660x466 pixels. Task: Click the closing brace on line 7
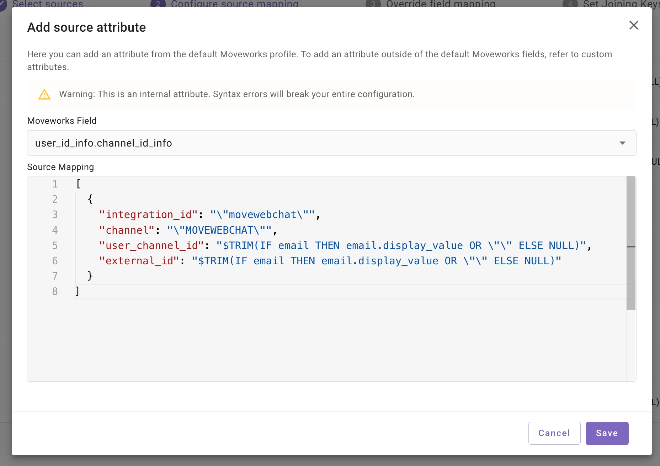pyautogui.click(x=90, y=276)
